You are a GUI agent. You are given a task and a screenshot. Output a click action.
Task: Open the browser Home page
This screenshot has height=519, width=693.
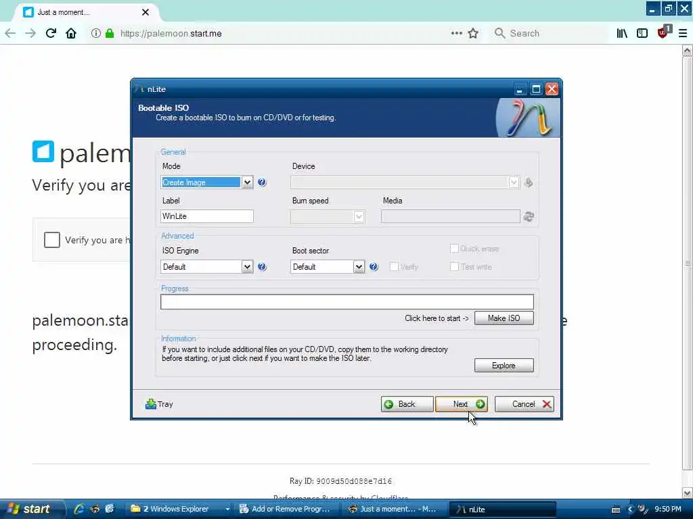(x=71, y=33)
